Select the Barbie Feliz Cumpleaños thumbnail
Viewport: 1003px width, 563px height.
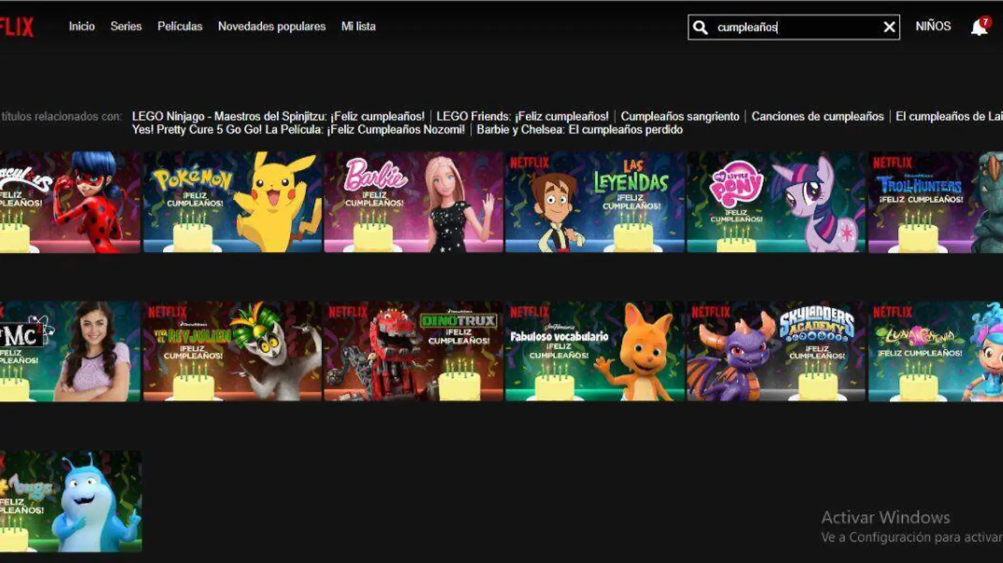(414, 202)
